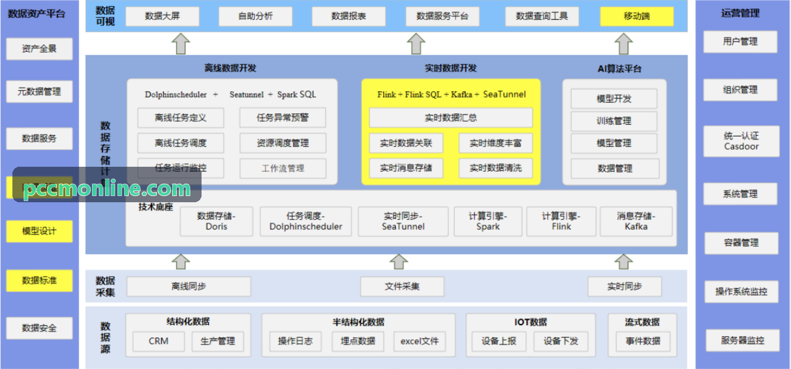The image size is (791, 369).
Task: Open 模型管理 in AI算法平台
Action: (614, 143)
